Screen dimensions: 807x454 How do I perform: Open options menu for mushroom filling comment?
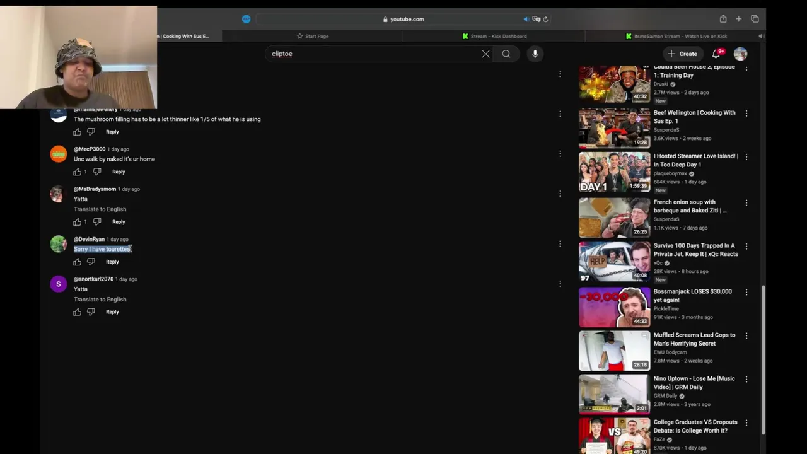(x=560, y=114)
